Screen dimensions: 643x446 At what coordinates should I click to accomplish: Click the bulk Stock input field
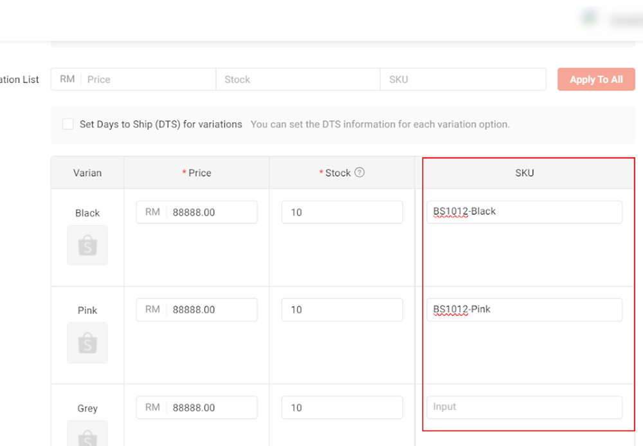tap(298, 80)
